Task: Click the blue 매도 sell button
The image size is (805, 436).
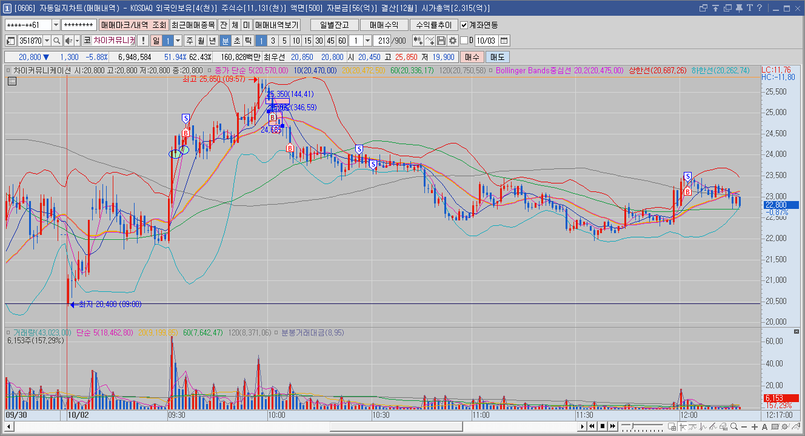Action: pyautogui.click(x=498, y=57)
